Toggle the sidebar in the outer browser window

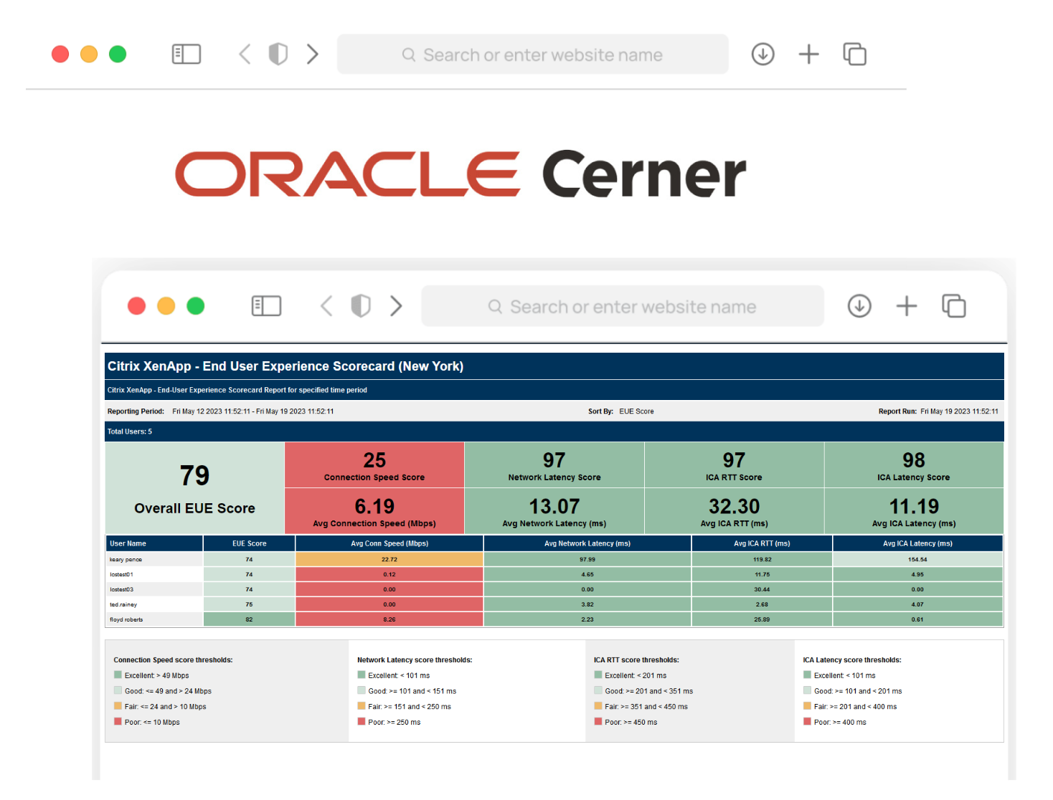[186, 54]
